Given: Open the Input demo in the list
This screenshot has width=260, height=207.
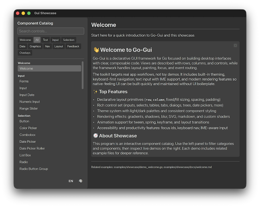Looking at the screenshot, I should 49,88.
